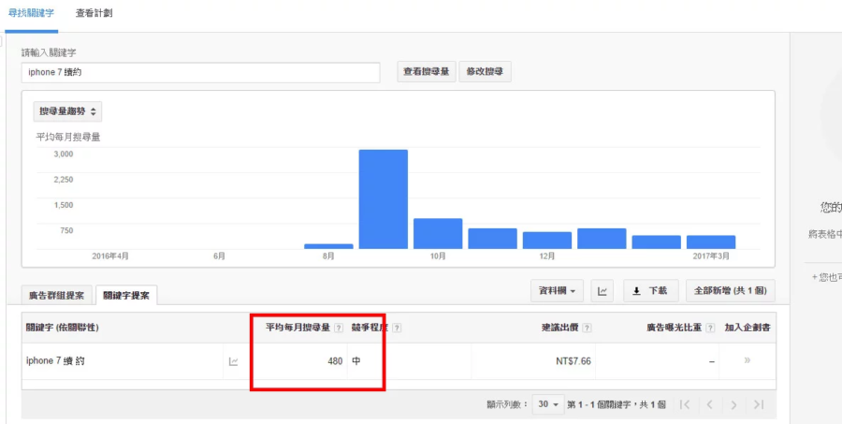
Task: Go to the previous page arrow
Action: [710, 404]
